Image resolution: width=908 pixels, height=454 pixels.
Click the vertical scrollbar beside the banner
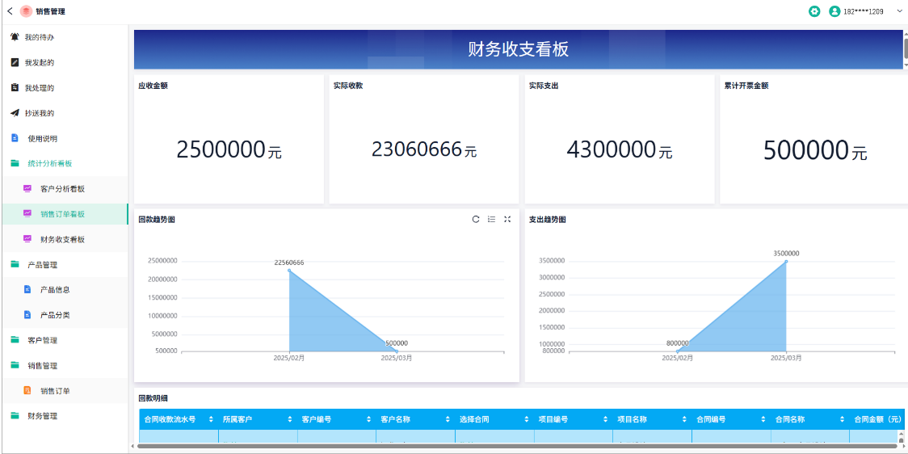[x=906, y=49]
